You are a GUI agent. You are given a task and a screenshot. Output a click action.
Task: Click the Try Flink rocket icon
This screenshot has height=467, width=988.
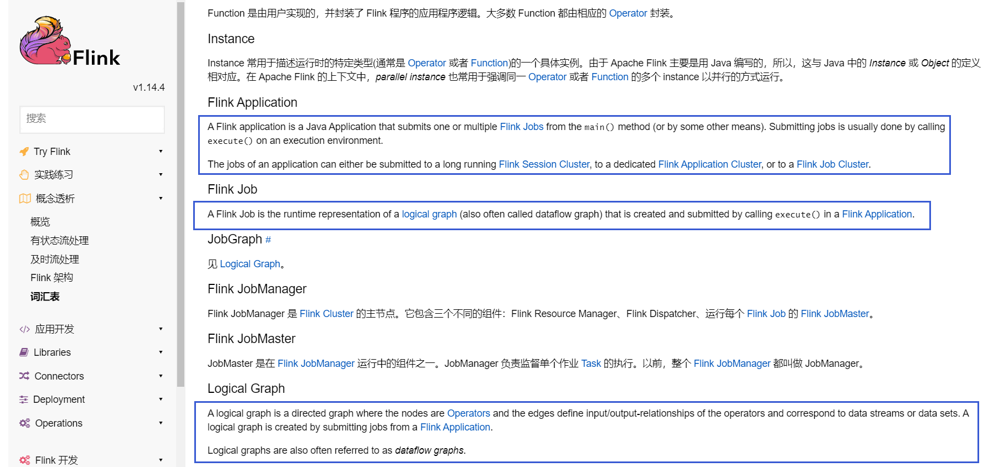point(24,152)
